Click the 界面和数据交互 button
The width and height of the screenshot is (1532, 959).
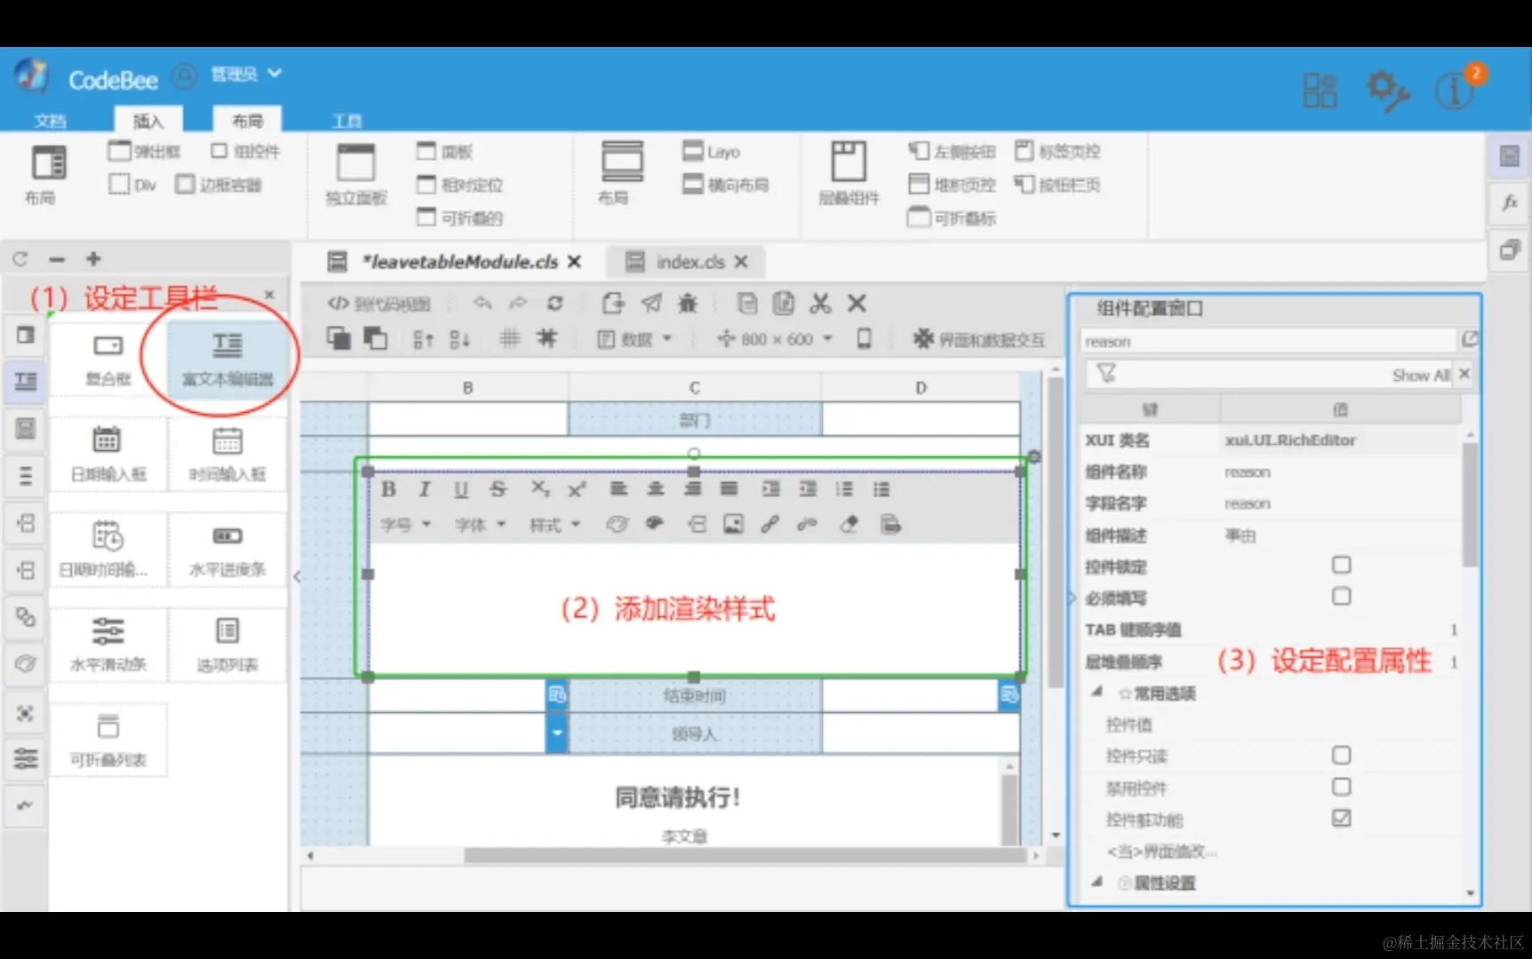(x=977, y=338)
